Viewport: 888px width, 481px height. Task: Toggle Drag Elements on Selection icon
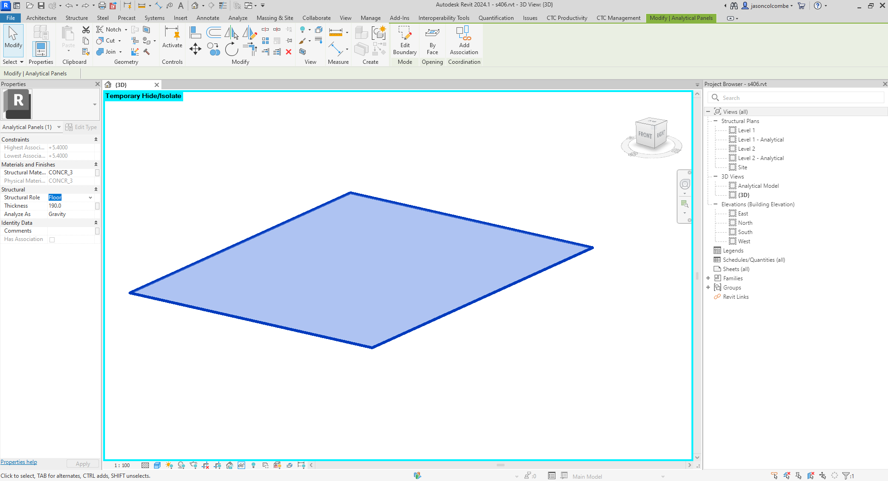823,475
